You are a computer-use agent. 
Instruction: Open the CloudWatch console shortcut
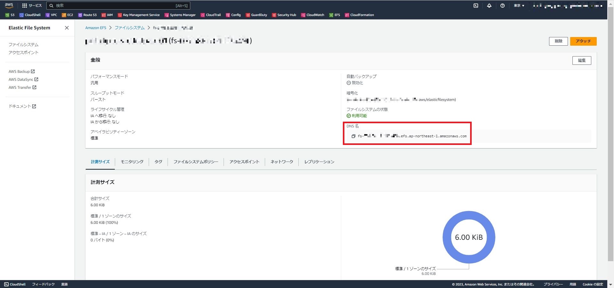pyautogui.click(x=312, y=15)
